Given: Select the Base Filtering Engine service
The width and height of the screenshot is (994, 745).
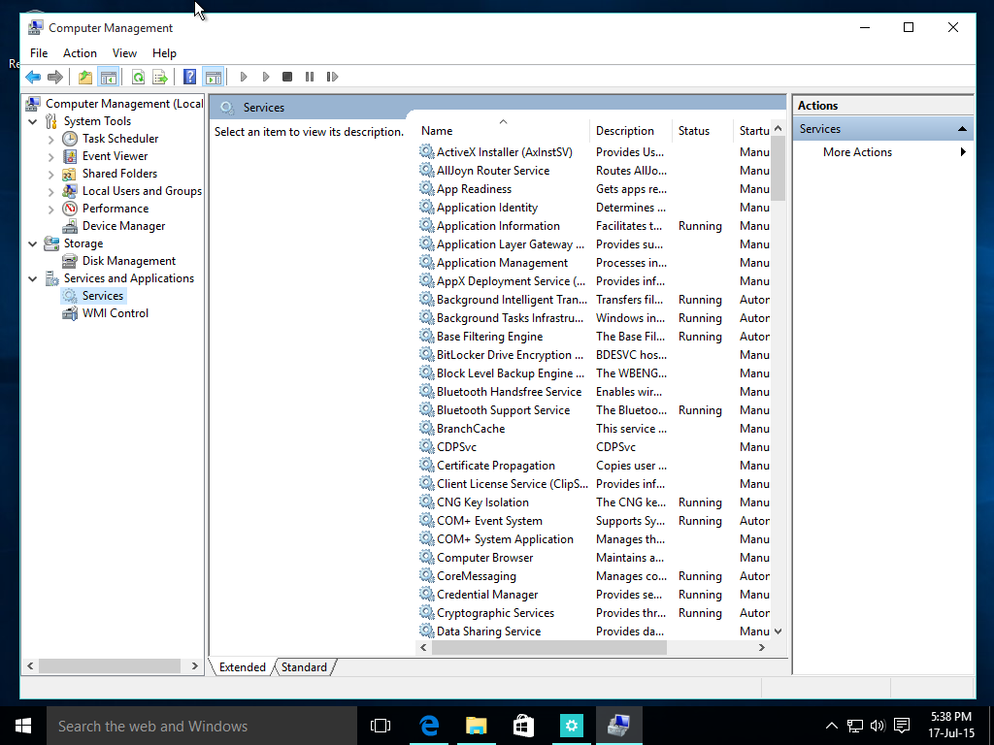Looking at the screenshot, I should coord(489,337).
